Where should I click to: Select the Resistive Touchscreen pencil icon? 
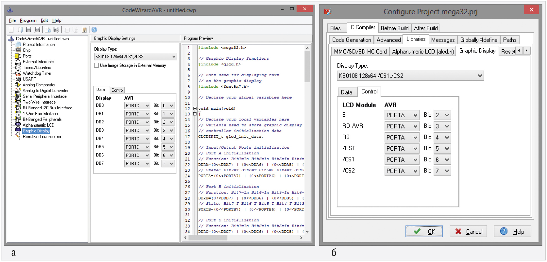coord(18,137)
